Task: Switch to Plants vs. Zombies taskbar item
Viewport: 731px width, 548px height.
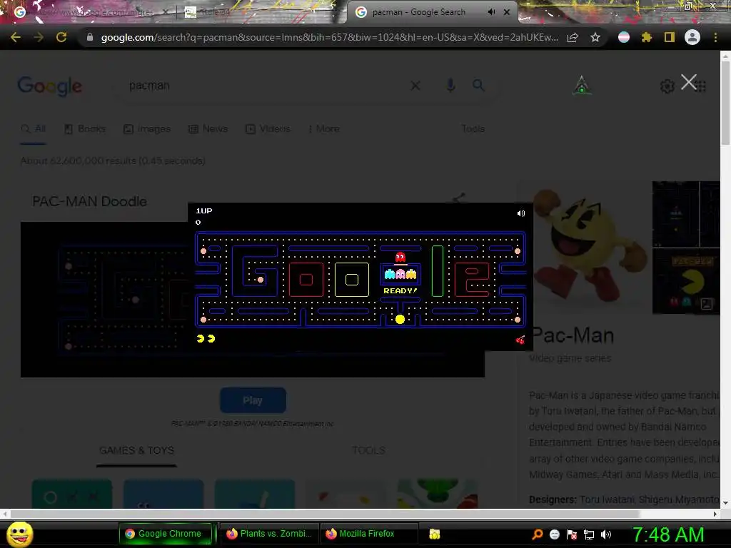Action: point(269,534)
